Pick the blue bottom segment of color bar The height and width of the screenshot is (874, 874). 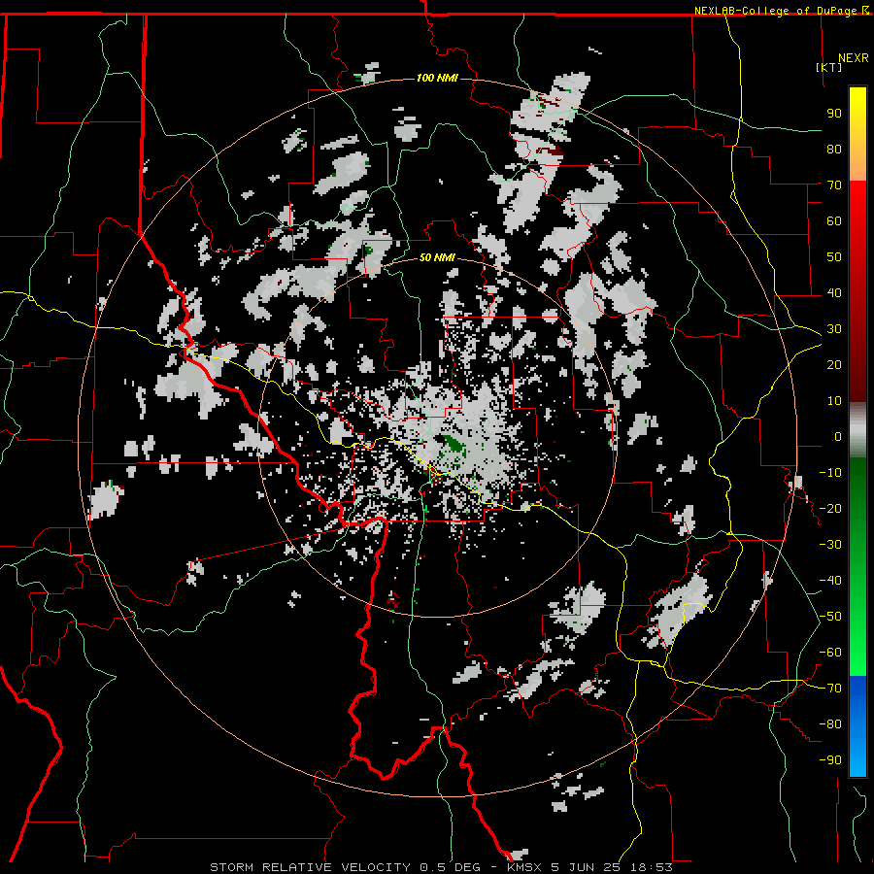point(857,726)
